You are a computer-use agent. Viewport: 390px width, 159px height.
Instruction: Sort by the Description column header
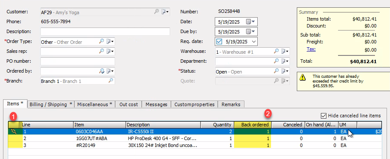point(163,125)
